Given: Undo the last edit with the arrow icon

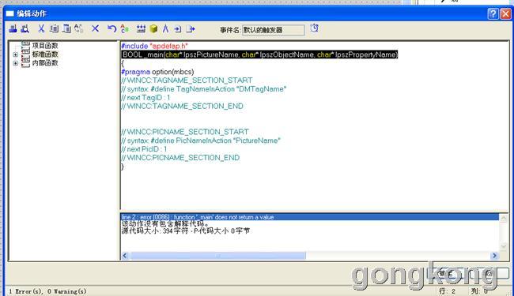Looking at the screenshot, I should pos(111,28).
